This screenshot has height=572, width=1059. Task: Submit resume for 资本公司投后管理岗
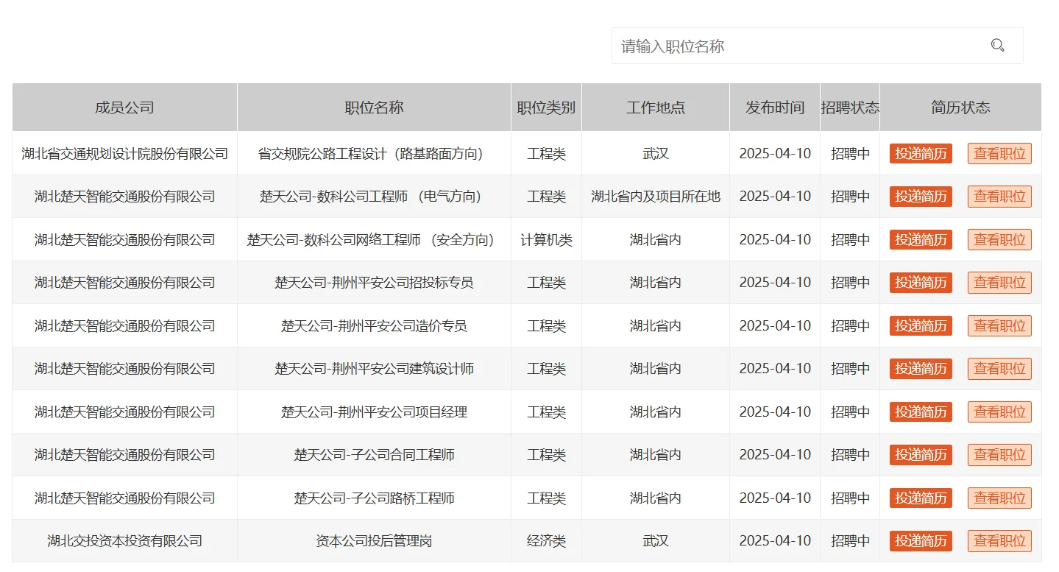[x=921, y=541]
